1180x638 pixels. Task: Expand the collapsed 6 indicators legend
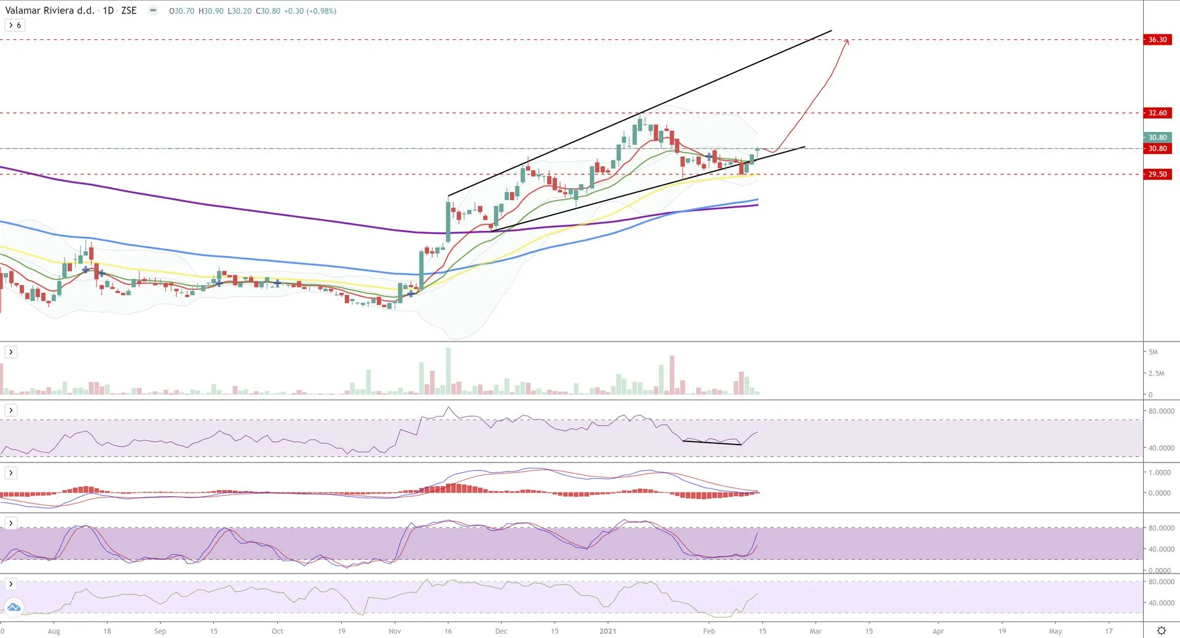click(x=15, y=25)
